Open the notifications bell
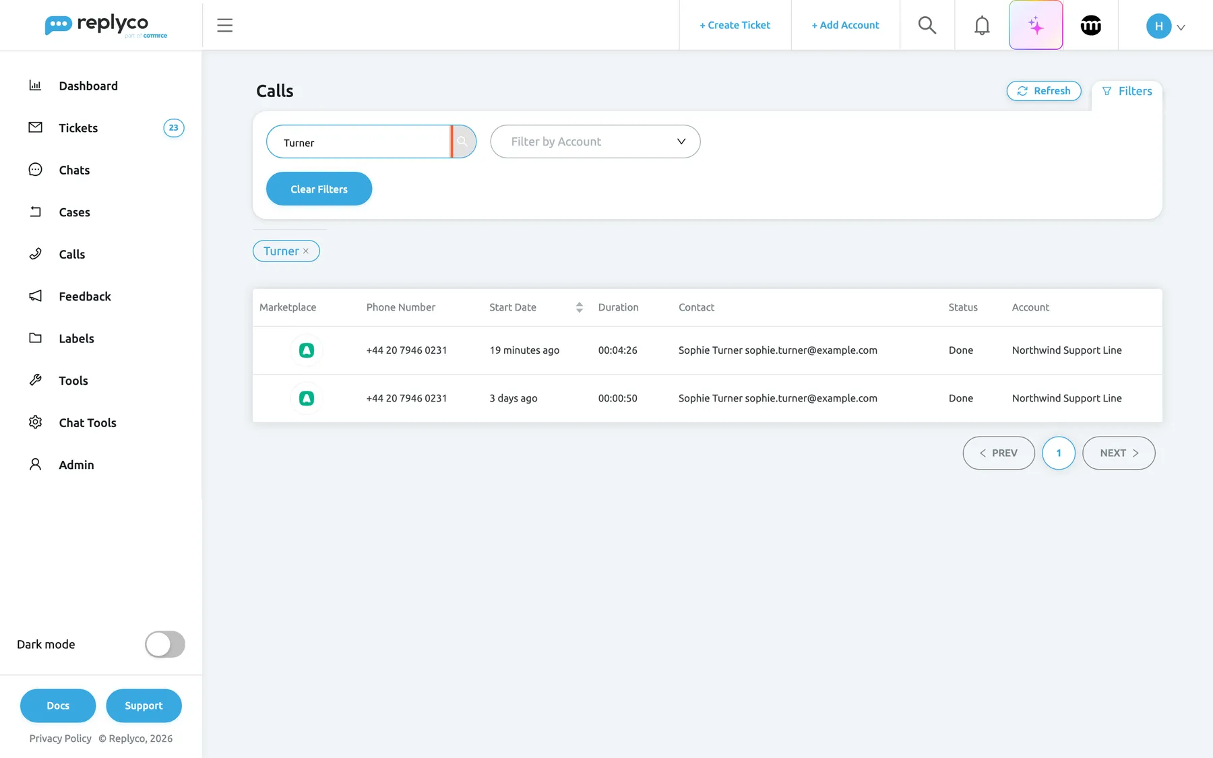Image resolution: width=1213 pixels, height=758 pixels. [x=982, y=26]
